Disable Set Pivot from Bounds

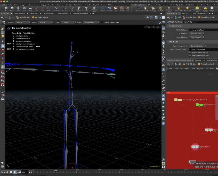(190, 55)
